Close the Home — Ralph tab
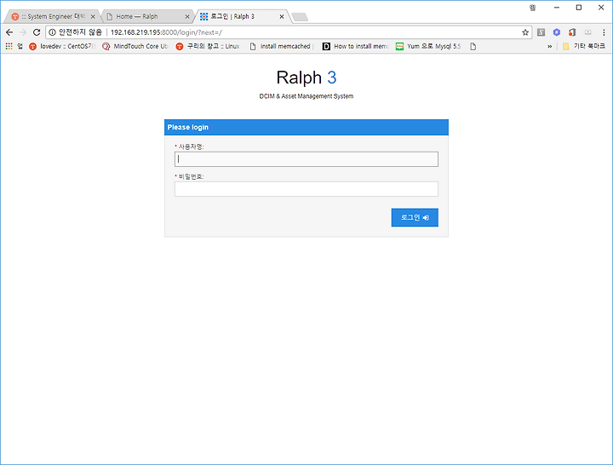This screenshot has width=613, height=465. (x=186, y=16)
